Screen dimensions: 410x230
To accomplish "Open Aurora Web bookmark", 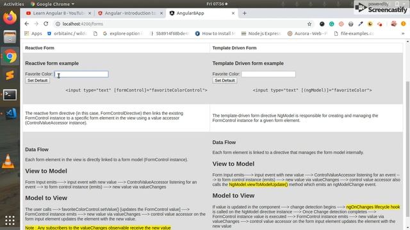I will coord(307,33).
